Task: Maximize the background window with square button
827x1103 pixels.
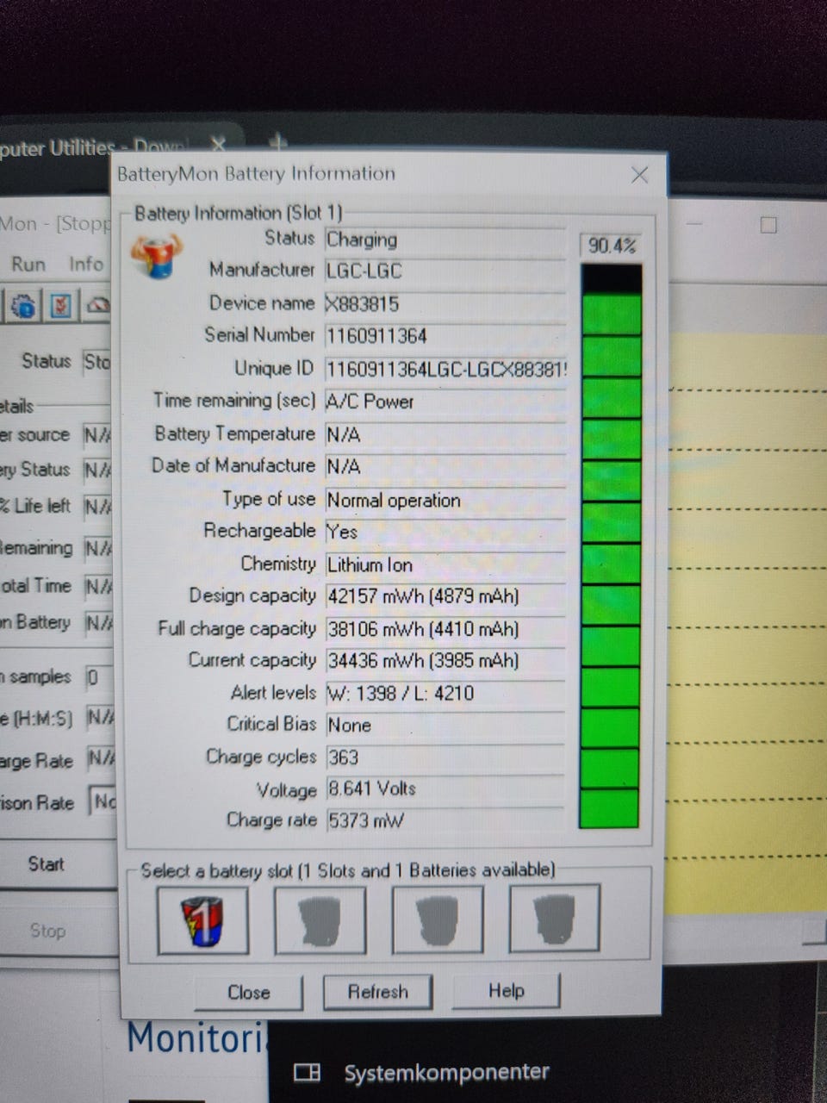Action: (768, 226)
